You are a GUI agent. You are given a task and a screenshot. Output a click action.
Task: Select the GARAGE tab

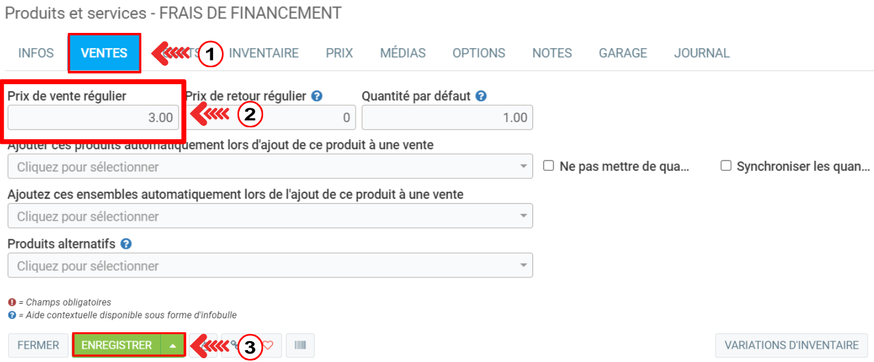(x=623, y=53)
